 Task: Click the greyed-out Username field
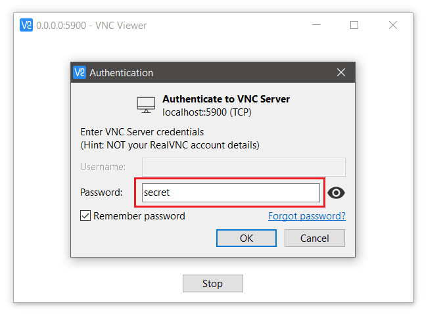coord(244,167)
